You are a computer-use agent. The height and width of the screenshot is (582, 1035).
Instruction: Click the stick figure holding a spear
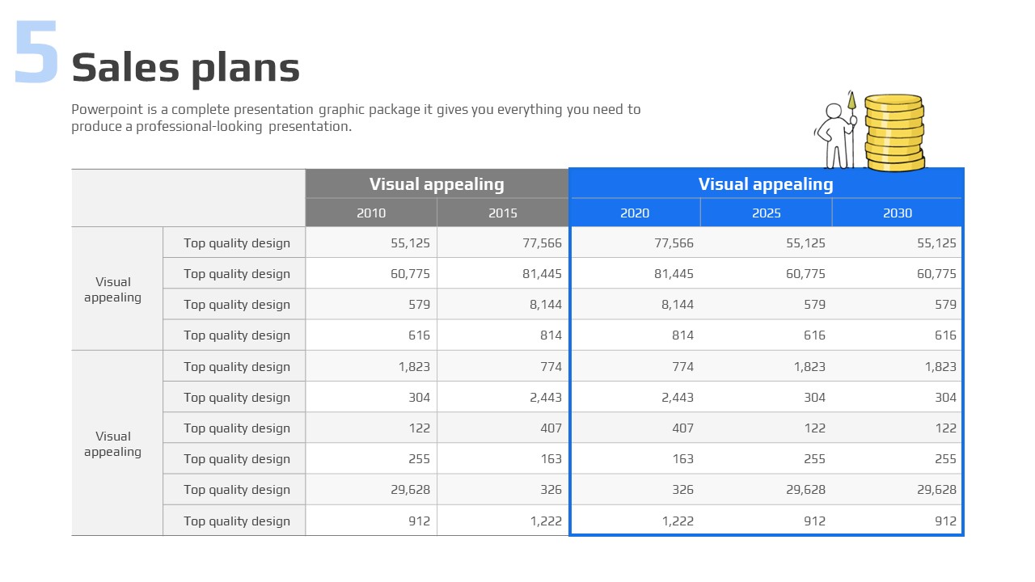tap(836, 130)
